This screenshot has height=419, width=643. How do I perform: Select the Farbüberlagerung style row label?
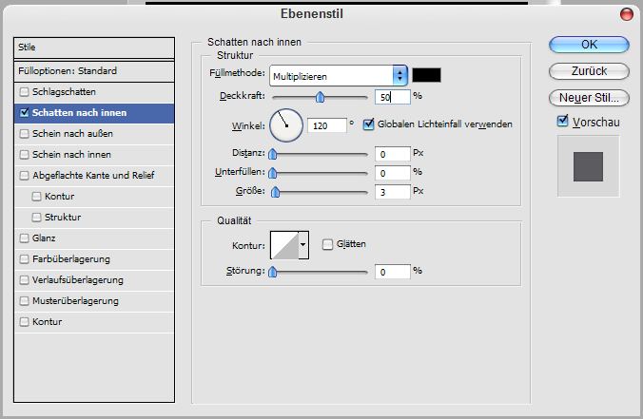pos(71,258)
